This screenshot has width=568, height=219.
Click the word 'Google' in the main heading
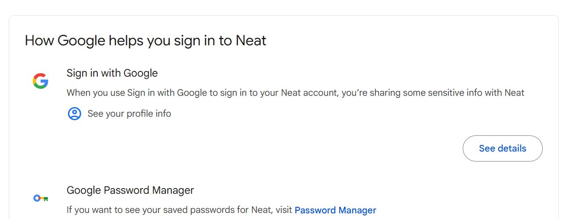[x=81, y=40]
